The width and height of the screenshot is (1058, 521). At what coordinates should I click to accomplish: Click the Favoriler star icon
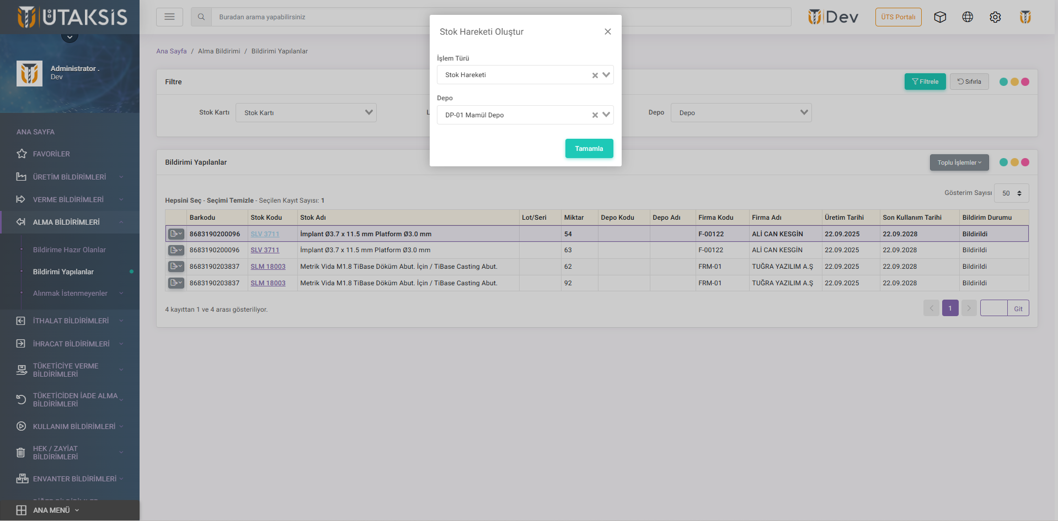22,154
